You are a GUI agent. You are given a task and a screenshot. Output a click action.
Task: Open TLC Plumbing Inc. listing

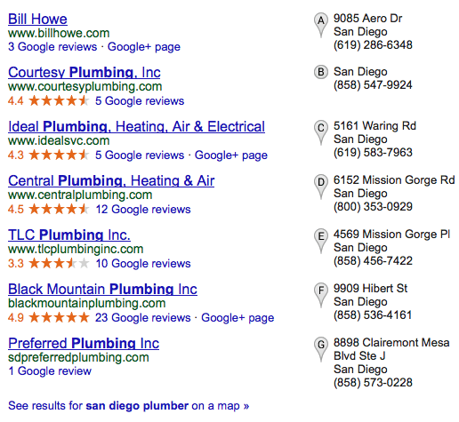[x=69, y=235]
